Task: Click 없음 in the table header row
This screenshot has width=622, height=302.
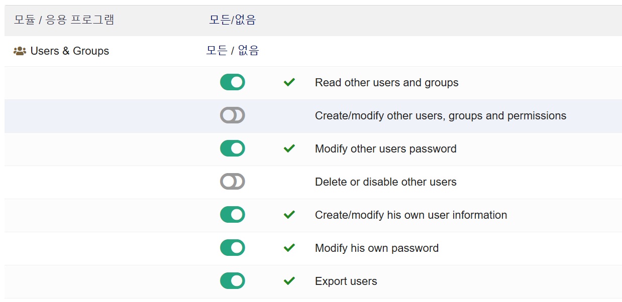Action: (246, 20)
